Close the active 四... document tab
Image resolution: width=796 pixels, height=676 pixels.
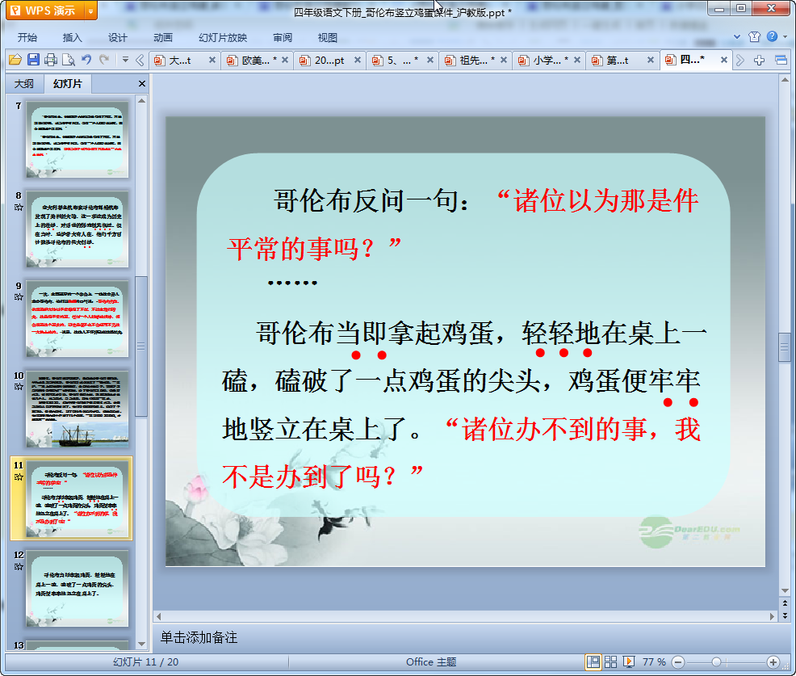pyautogui.click(x=724, y=60)
